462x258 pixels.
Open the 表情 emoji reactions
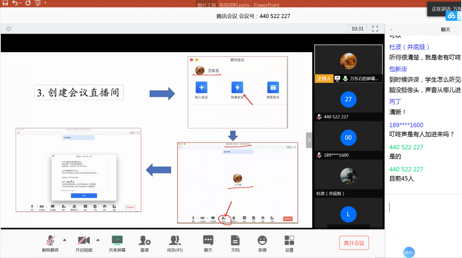(x=262, y=244)
